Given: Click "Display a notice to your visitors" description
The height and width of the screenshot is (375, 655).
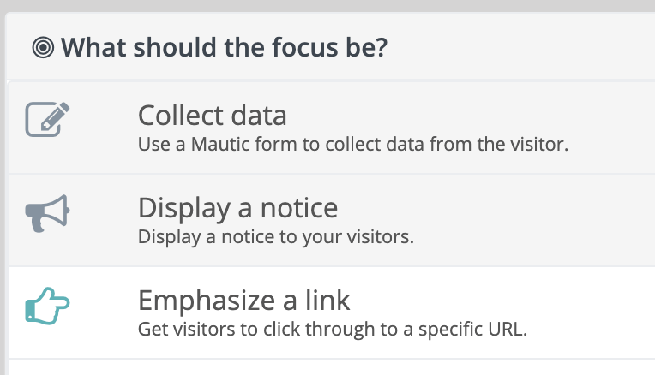Looking at the screenshot, I should (x=275, y=236).
